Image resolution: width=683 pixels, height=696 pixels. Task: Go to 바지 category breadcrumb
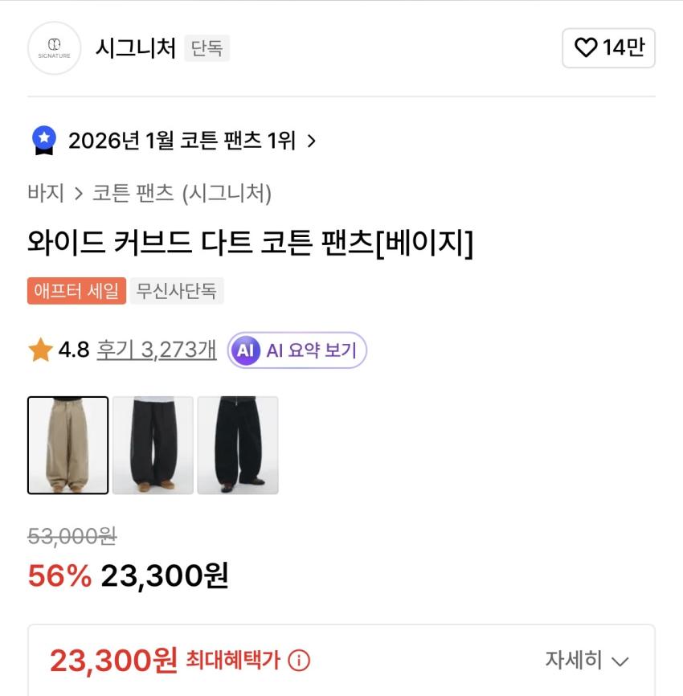click(46, 193)
